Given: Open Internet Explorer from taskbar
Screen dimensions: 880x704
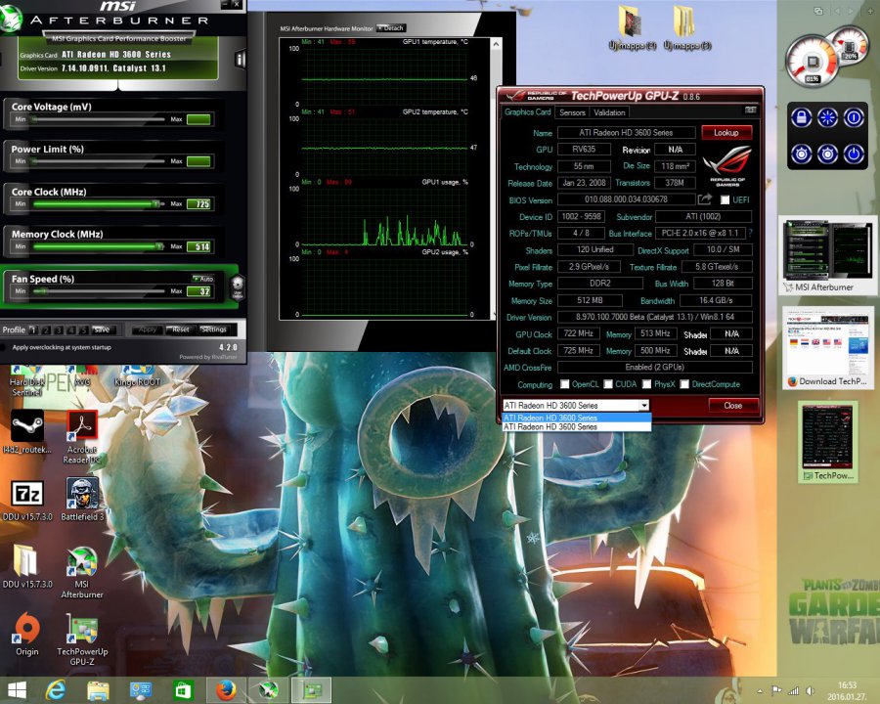Looking at the screenshot, I should [56, 690].
